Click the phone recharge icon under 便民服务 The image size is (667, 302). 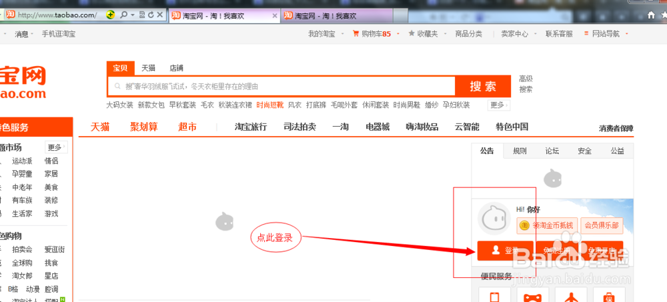494,295
